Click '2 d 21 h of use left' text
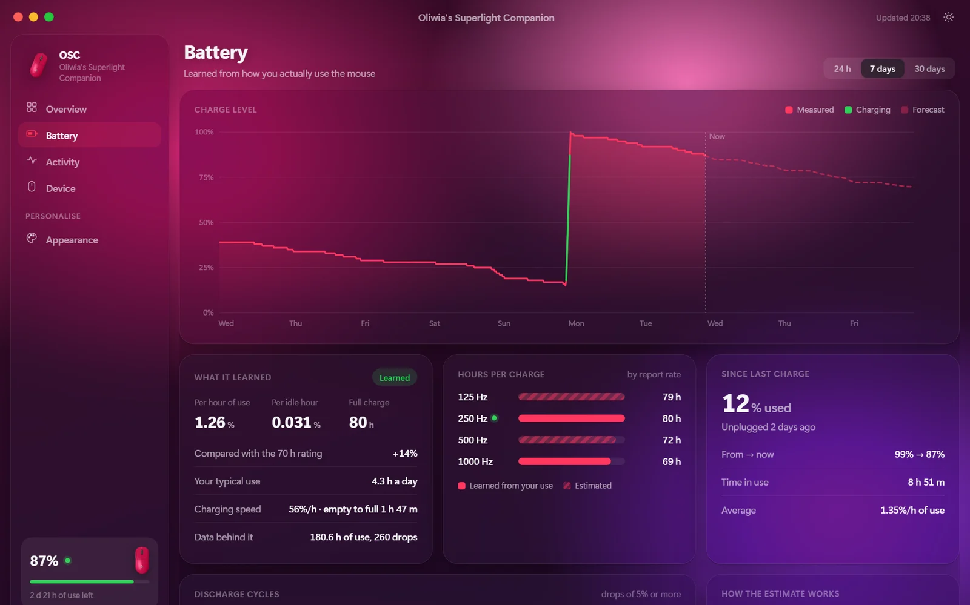The width and height of the screenshot is (970, 605). 61,595
